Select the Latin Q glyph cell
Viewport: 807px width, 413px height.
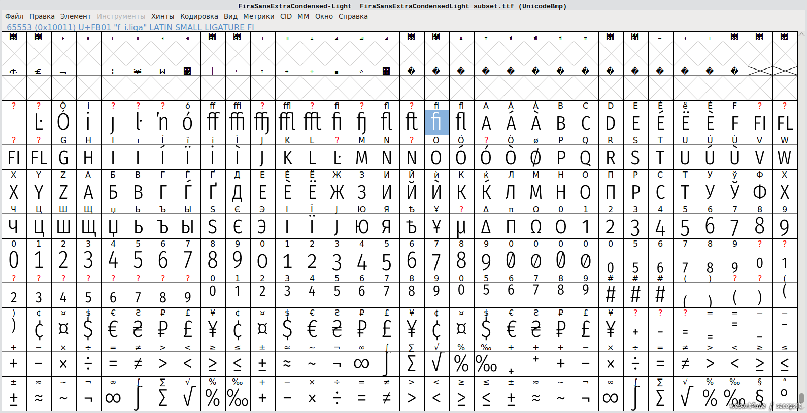[585, 157]
